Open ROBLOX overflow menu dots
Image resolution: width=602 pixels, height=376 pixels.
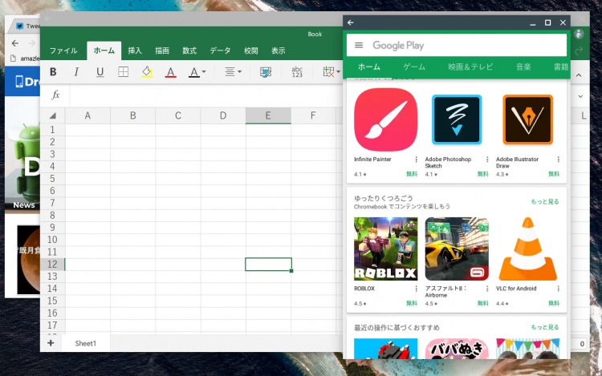pos(416,289)
